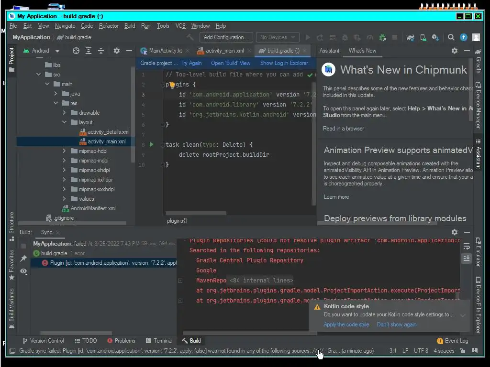Hide the Project panel with minus icon

129,51
